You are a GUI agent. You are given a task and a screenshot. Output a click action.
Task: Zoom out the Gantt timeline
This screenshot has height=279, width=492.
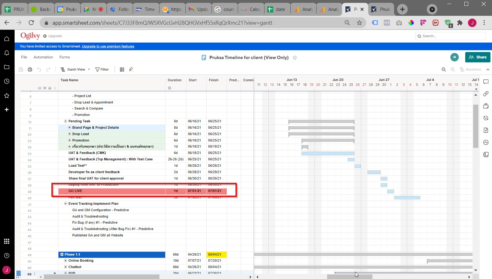click(x=444, y=69)
